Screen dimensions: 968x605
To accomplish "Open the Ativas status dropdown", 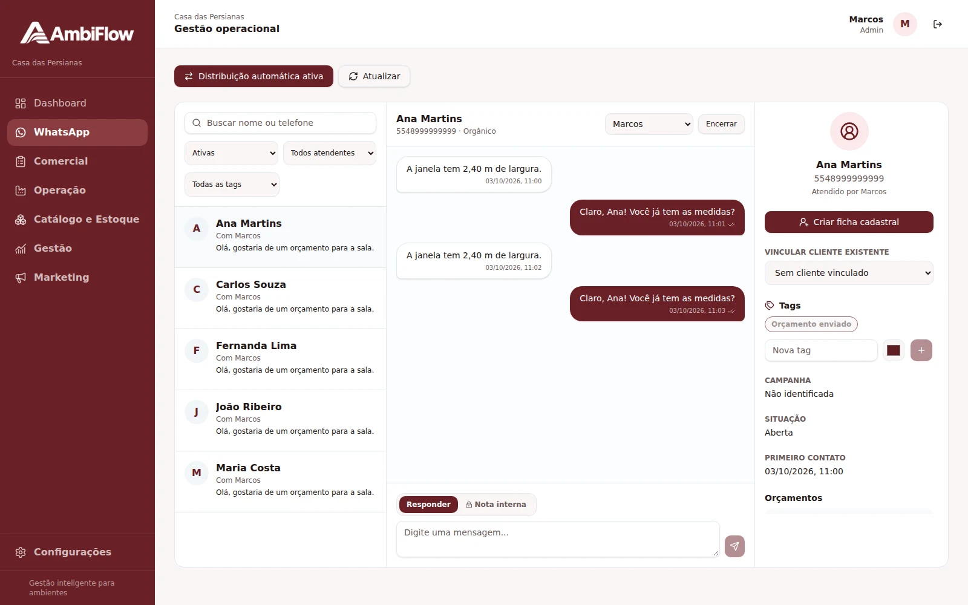I will coord(231,153).
